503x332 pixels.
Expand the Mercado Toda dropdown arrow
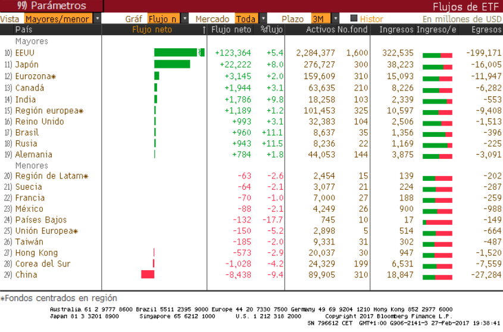tap(263, 19)
